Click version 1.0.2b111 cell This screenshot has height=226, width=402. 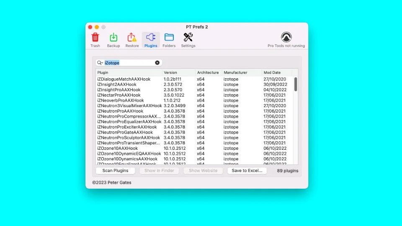point(173,79)
